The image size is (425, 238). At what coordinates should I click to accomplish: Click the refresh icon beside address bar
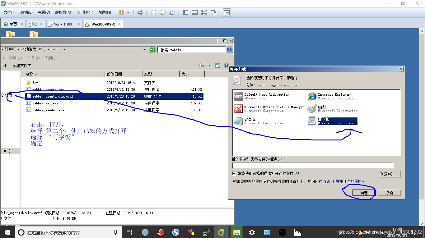152,49
